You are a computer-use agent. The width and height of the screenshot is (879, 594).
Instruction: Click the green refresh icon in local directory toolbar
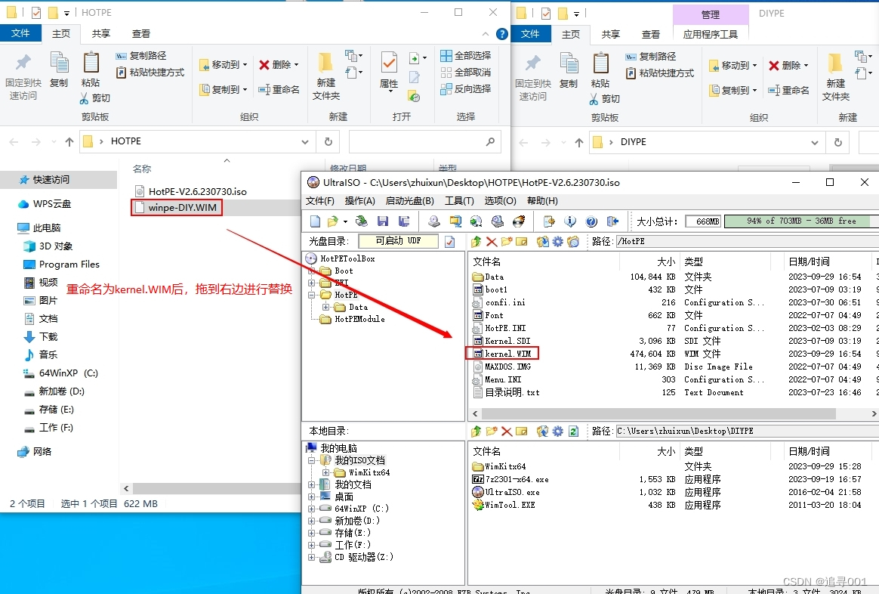click(573, 432)
